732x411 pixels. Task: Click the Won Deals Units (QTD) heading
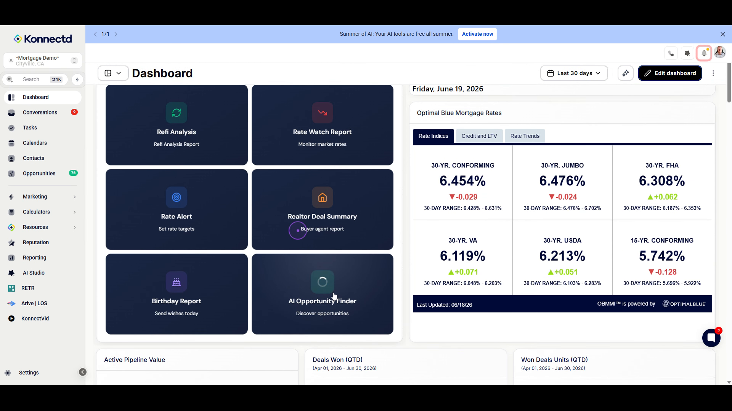pos(554,360)
